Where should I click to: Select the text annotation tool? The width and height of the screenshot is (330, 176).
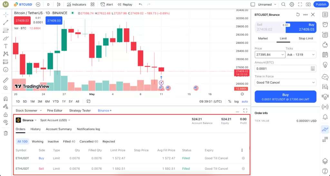[x=6, y=46]
